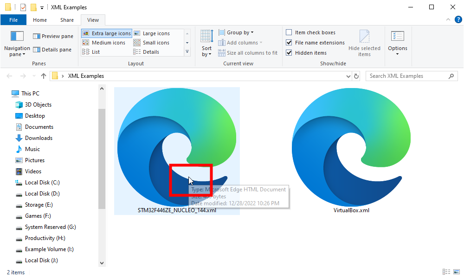Image resolution: width=464 pixels, height=278 pixels.
Task: Switch to the Share tab
Action: pos(67,20)
